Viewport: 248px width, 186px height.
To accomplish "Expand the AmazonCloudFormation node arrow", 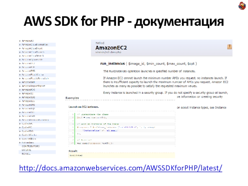I will click(x=20, y=45).
